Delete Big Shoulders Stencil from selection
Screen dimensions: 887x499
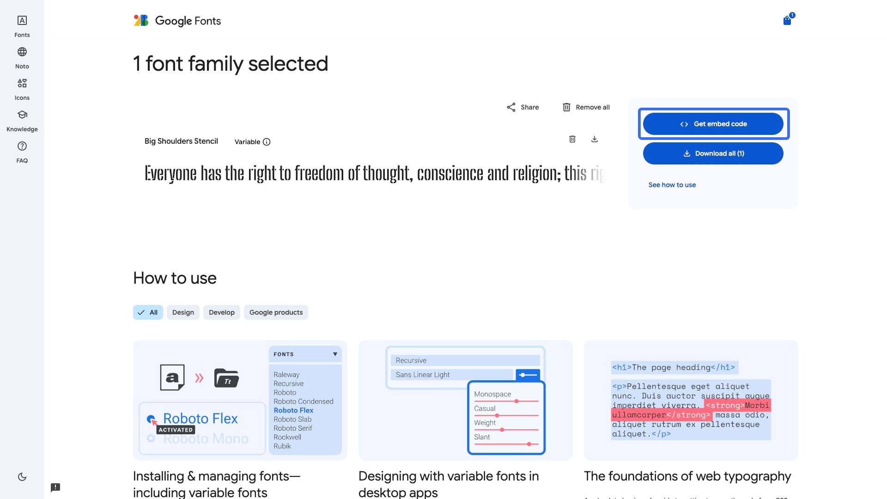coord(572,139)
